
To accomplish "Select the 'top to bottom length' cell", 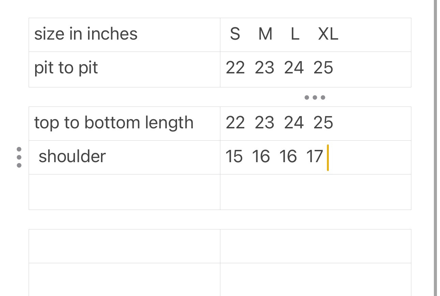I will point(124,124).
